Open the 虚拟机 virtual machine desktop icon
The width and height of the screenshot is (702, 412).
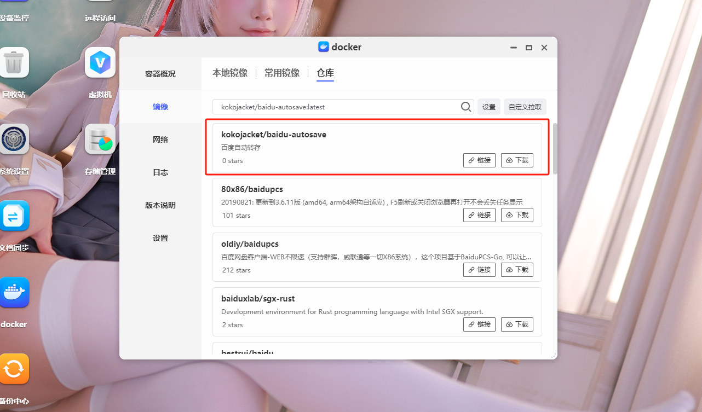point(100,62)
